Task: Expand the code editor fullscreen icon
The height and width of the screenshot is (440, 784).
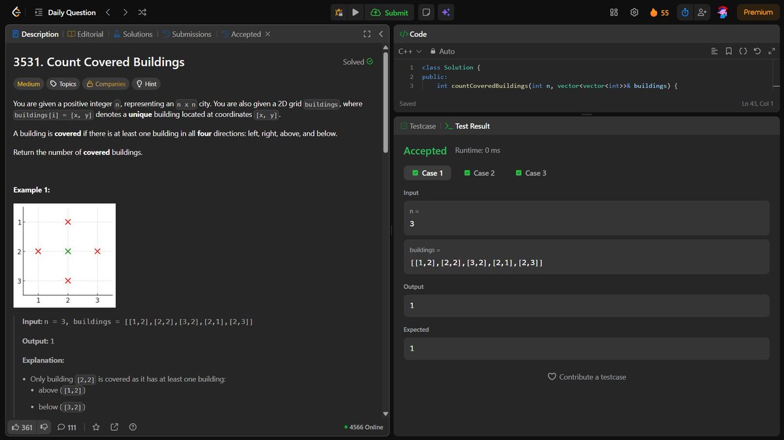Action: (x=771, y=51)
